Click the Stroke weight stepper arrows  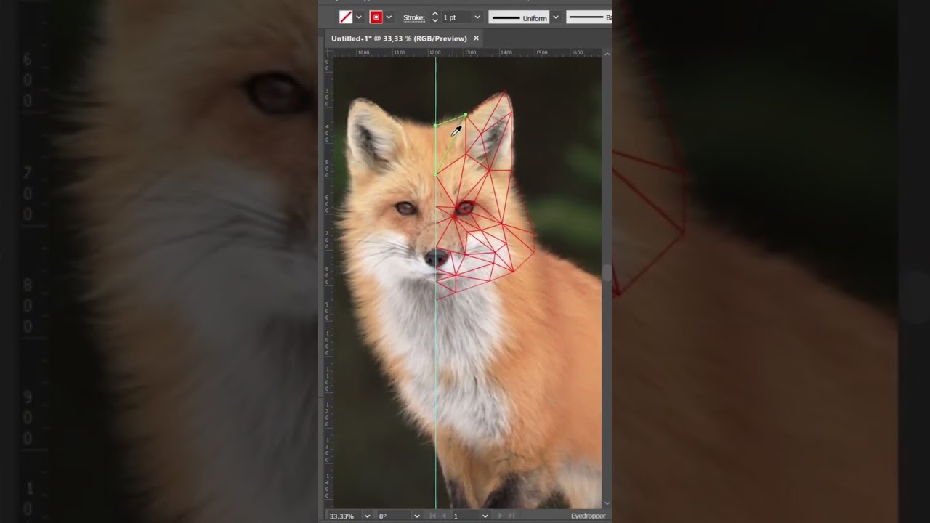(435, 17)
